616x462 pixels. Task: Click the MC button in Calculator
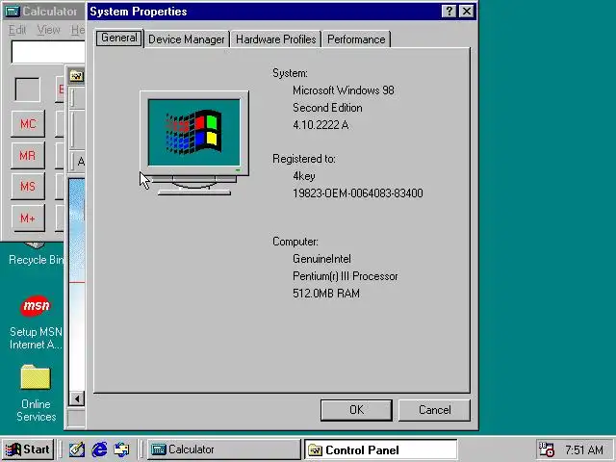click(x=28, y=124)
